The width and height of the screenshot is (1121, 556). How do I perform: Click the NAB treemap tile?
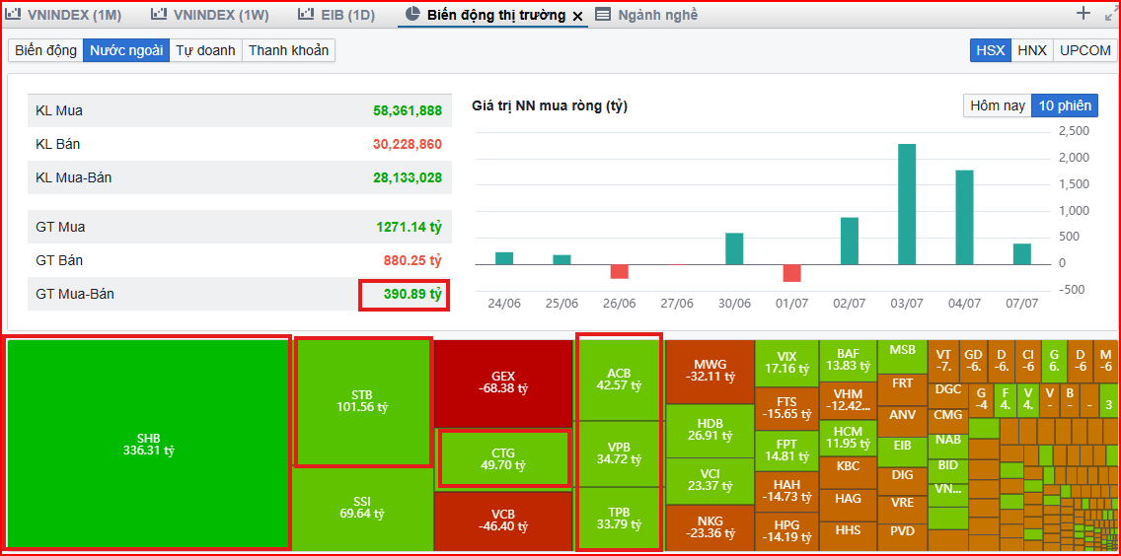[948, 445]
